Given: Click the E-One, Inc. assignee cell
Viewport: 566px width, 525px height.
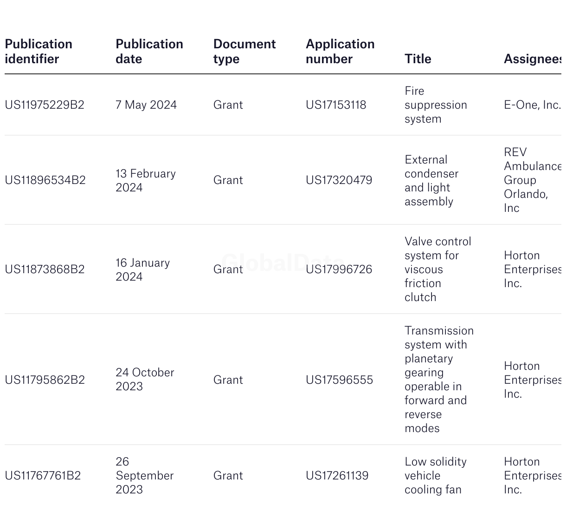Looking at the screenshot, I should (x=532, y=105).
